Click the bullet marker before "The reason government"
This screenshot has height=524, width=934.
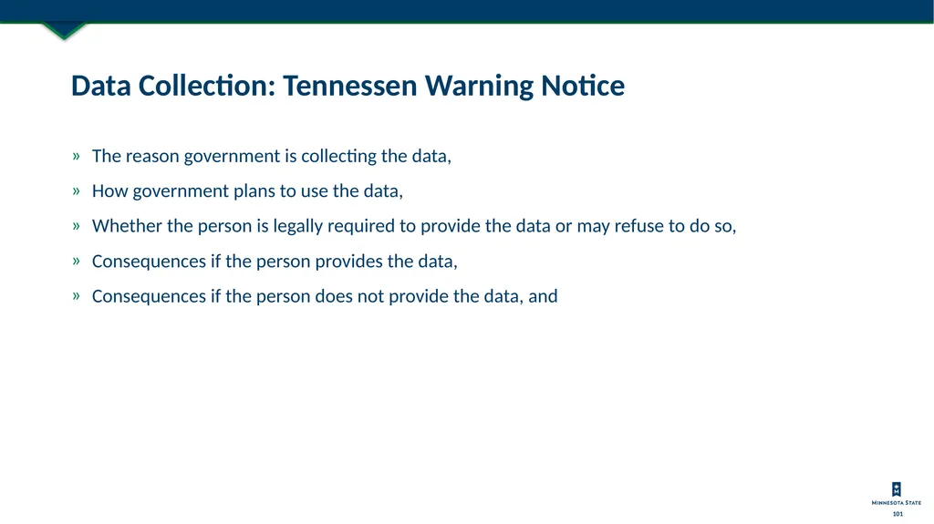coord(77,157)
